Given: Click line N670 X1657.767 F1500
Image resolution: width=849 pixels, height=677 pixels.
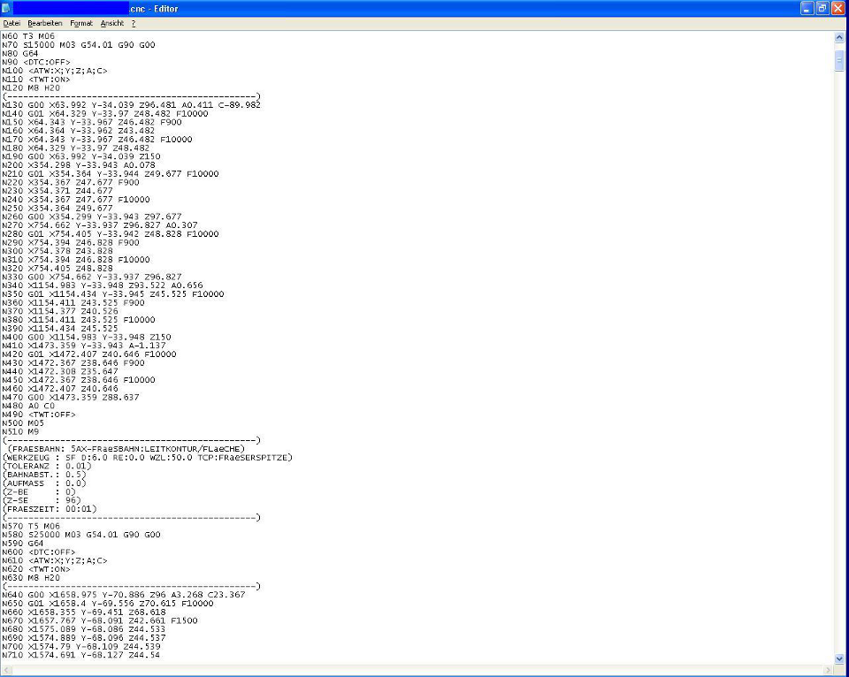Looking at the screenshot, I should pyautogui.click(x=100, y=620).
